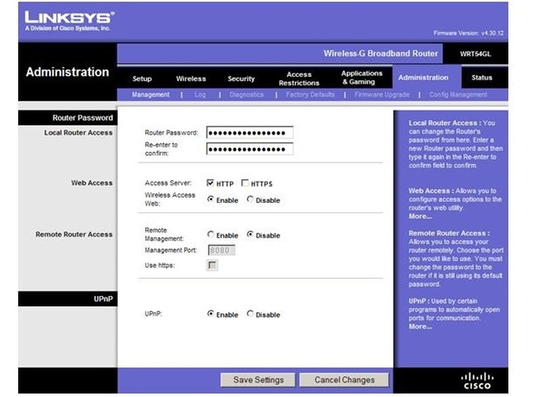Toggle the Use https checkbox
Screen dimensions: 536x397
212,265
